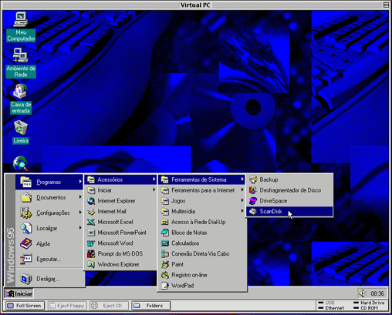Click the Paint icon in Acessórios
This screenshot has height=315, width=392.
point(164,264)
